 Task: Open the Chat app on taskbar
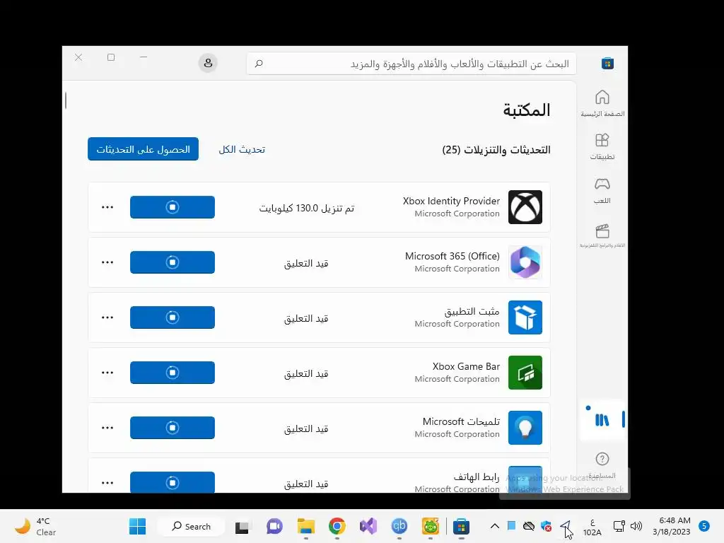click(274, 526)
